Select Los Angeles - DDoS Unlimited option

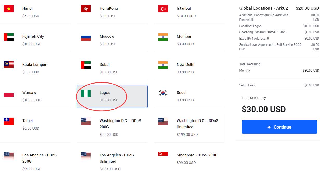(112, 159)
